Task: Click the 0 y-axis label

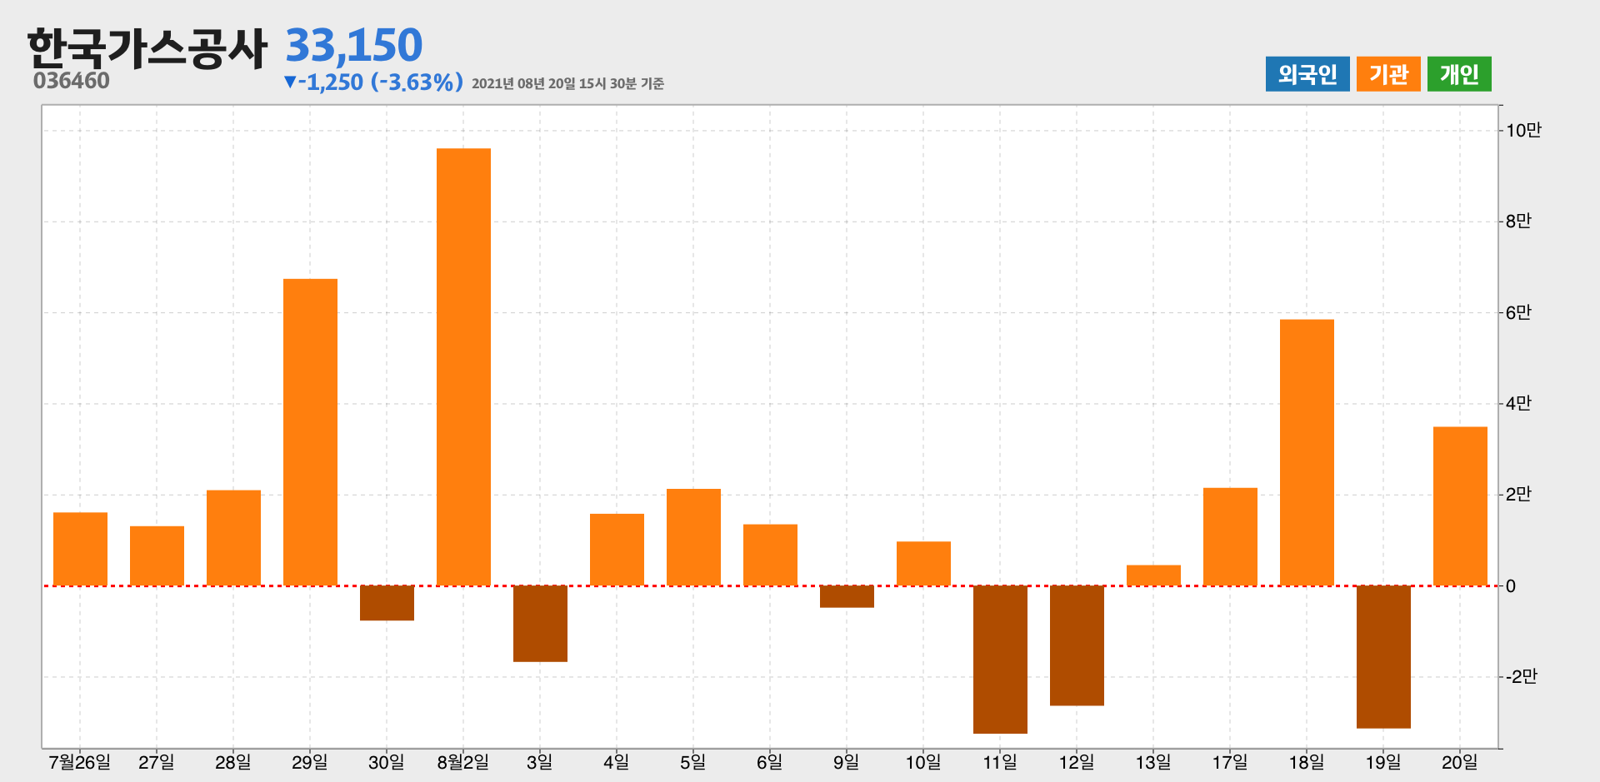Action: pos(1511,586)
